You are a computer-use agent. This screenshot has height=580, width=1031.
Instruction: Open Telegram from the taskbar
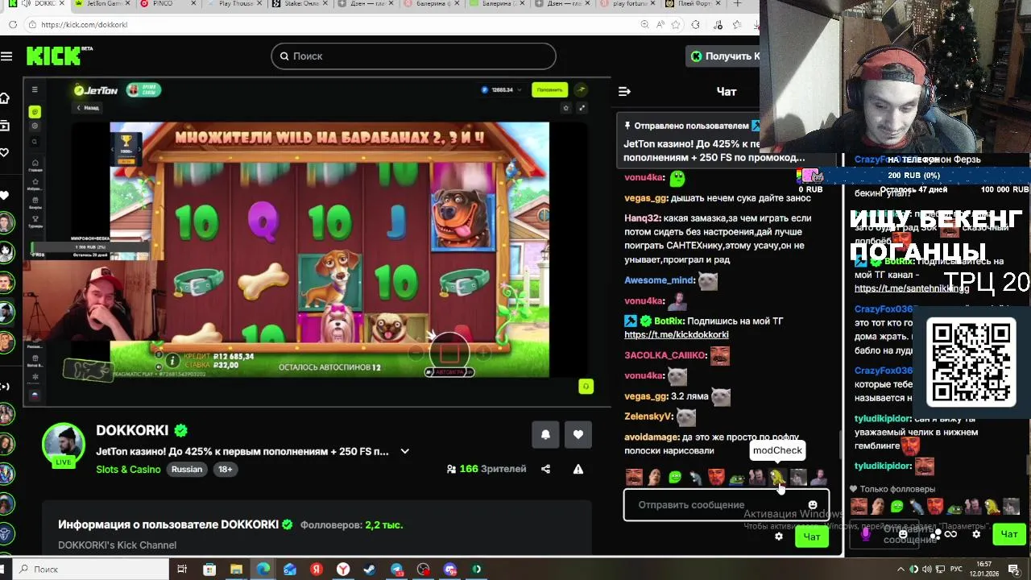[396, 570]
